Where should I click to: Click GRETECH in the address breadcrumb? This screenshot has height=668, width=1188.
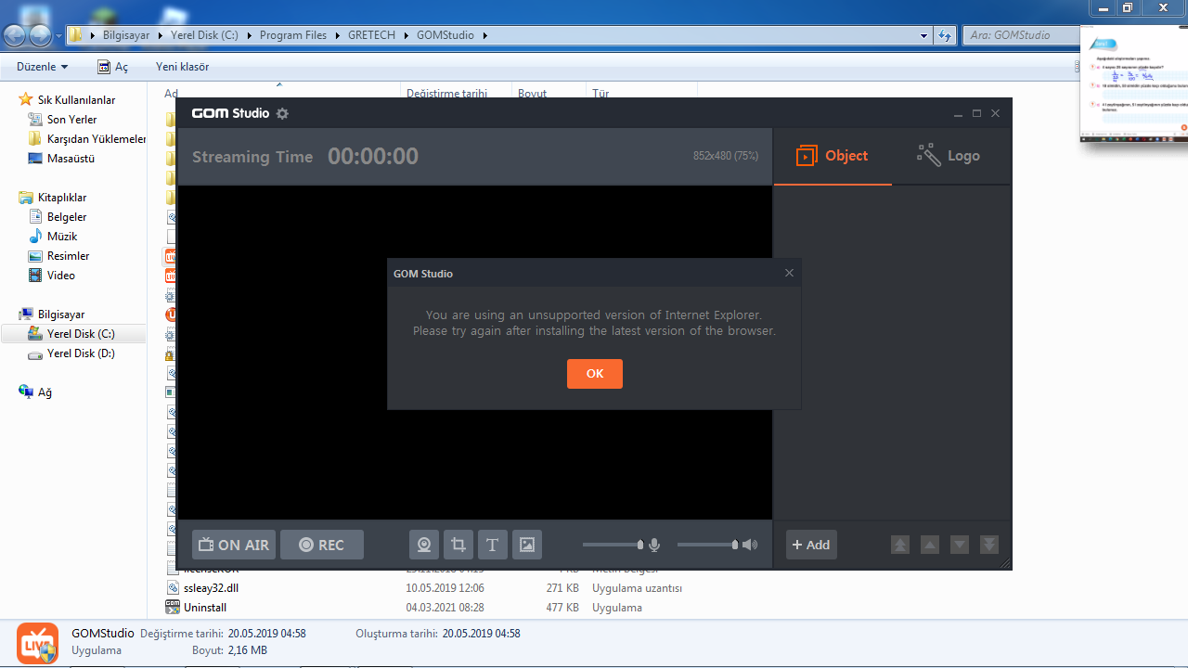[x=371, y=35]
